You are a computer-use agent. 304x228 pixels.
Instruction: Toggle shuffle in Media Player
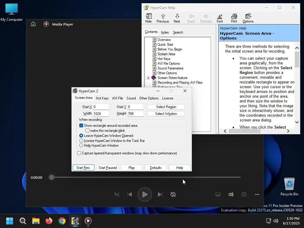point(117,194)
